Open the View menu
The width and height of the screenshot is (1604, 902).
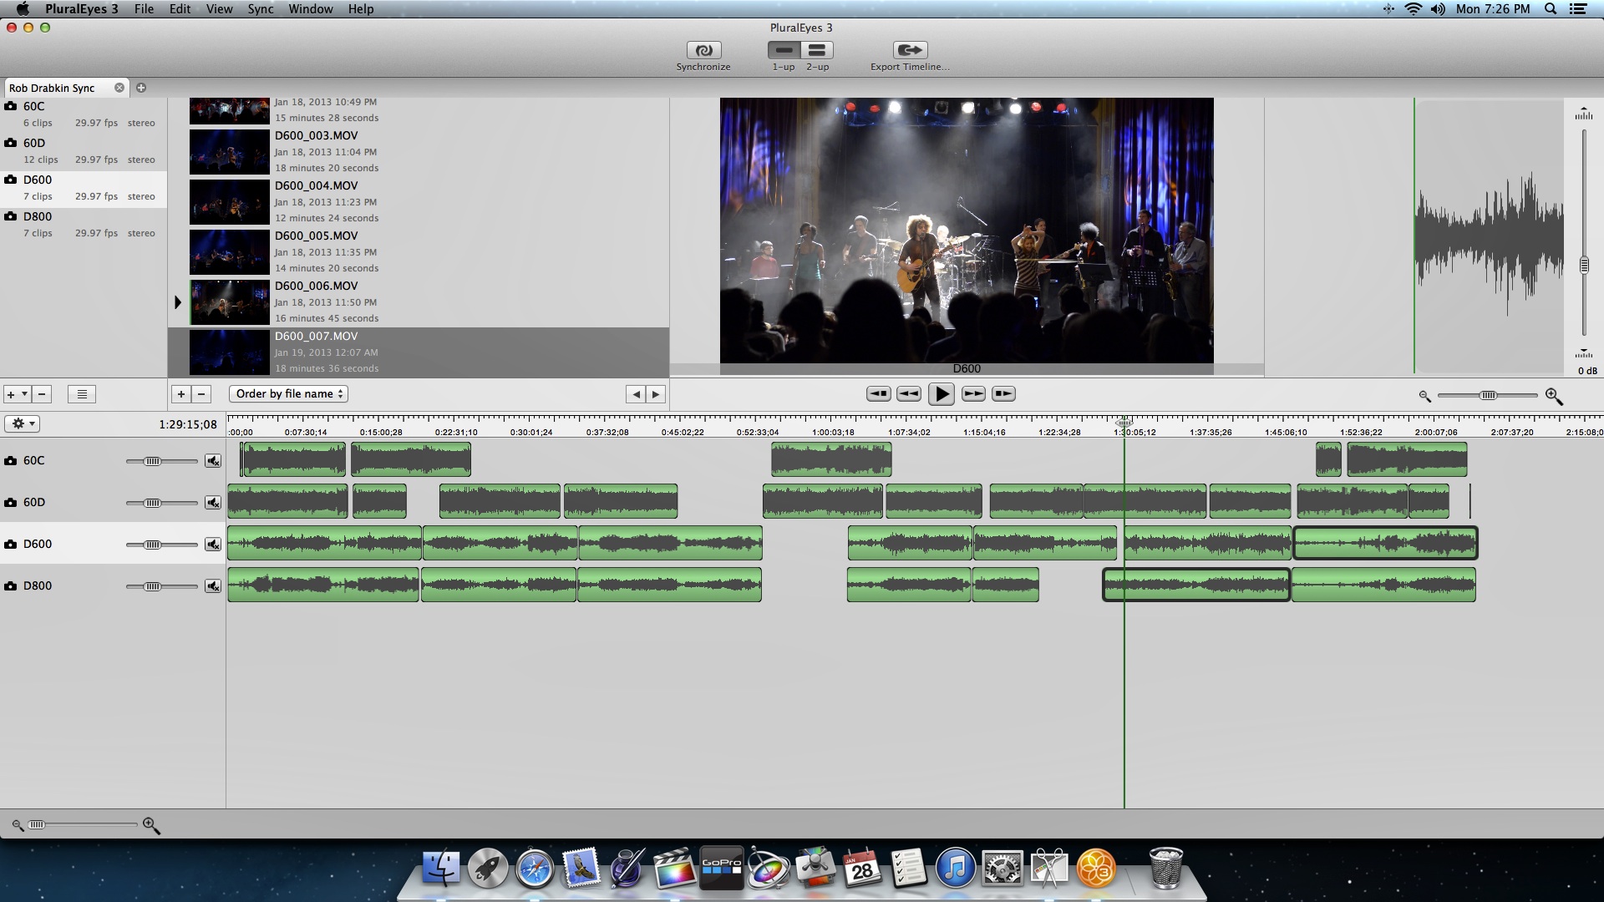[x=219, y=8]
